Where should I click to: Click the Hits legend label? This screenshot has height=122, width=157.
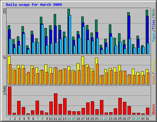[x=153, y=13]
